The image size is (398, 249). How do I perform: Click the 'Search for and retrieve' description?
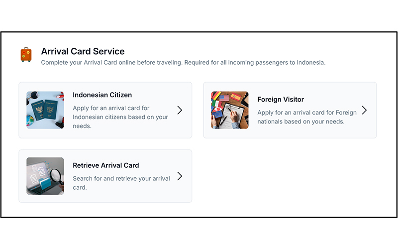point(121,183)
